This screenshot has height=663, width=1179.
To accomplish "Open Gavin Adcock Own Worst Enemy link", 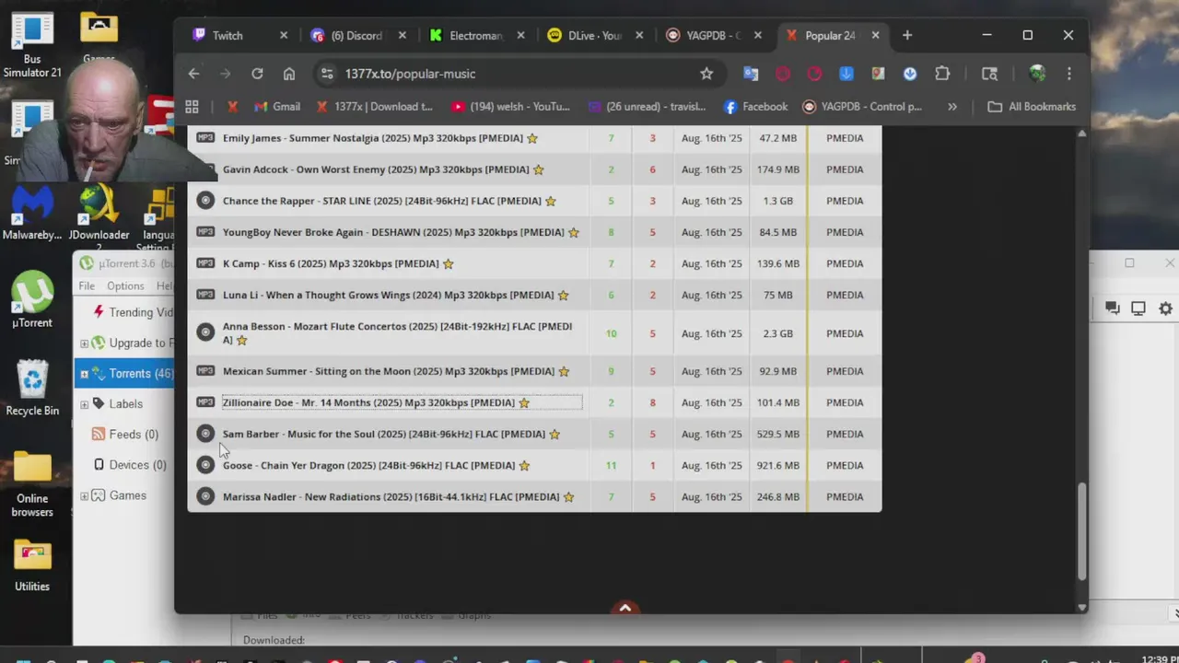I will [376, 169].
